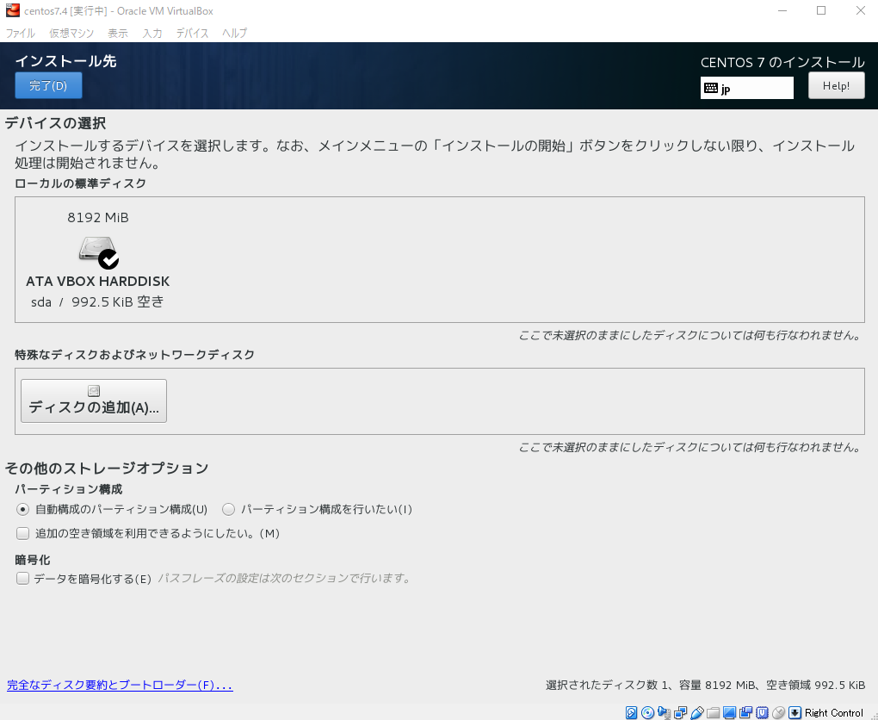The height and width of the screenshot is (720, 878).
Task: Click the network status icon
Action: tap(680, 712)
